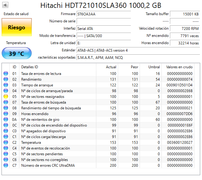
Task: Open the Riesgo health status button
Action: [17, 27]
